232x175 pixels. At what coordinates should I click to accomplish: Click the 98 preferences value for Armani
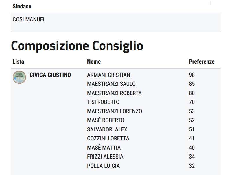pos(192,75)
